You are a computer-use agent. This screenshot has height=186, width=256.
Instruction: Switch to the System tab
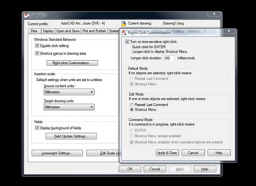click(x=114, y=31)
